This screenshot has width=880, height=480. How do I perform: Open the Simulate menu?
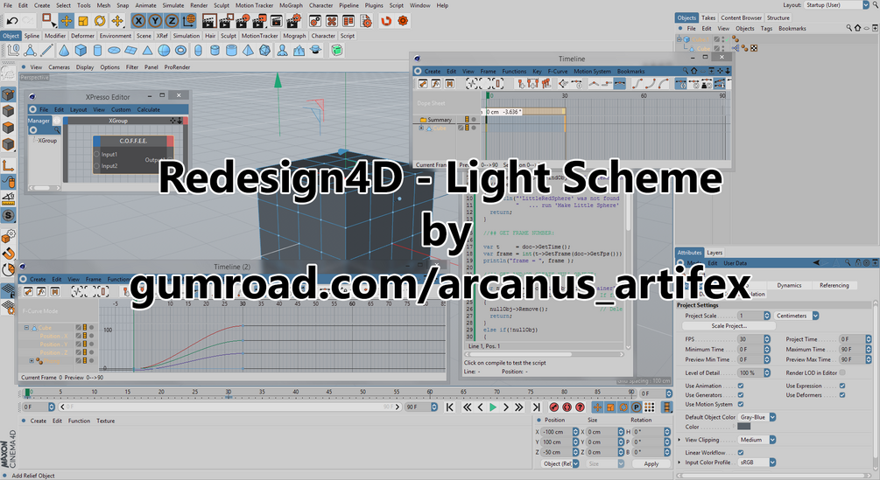point(173,5)
